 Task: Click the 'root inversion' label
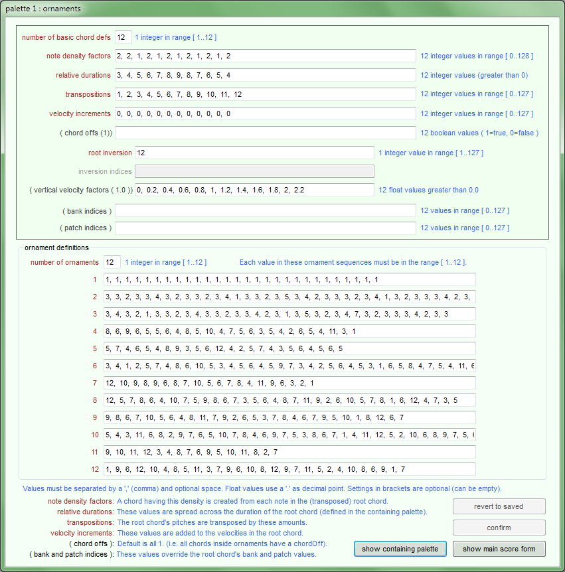pos(110,153)
